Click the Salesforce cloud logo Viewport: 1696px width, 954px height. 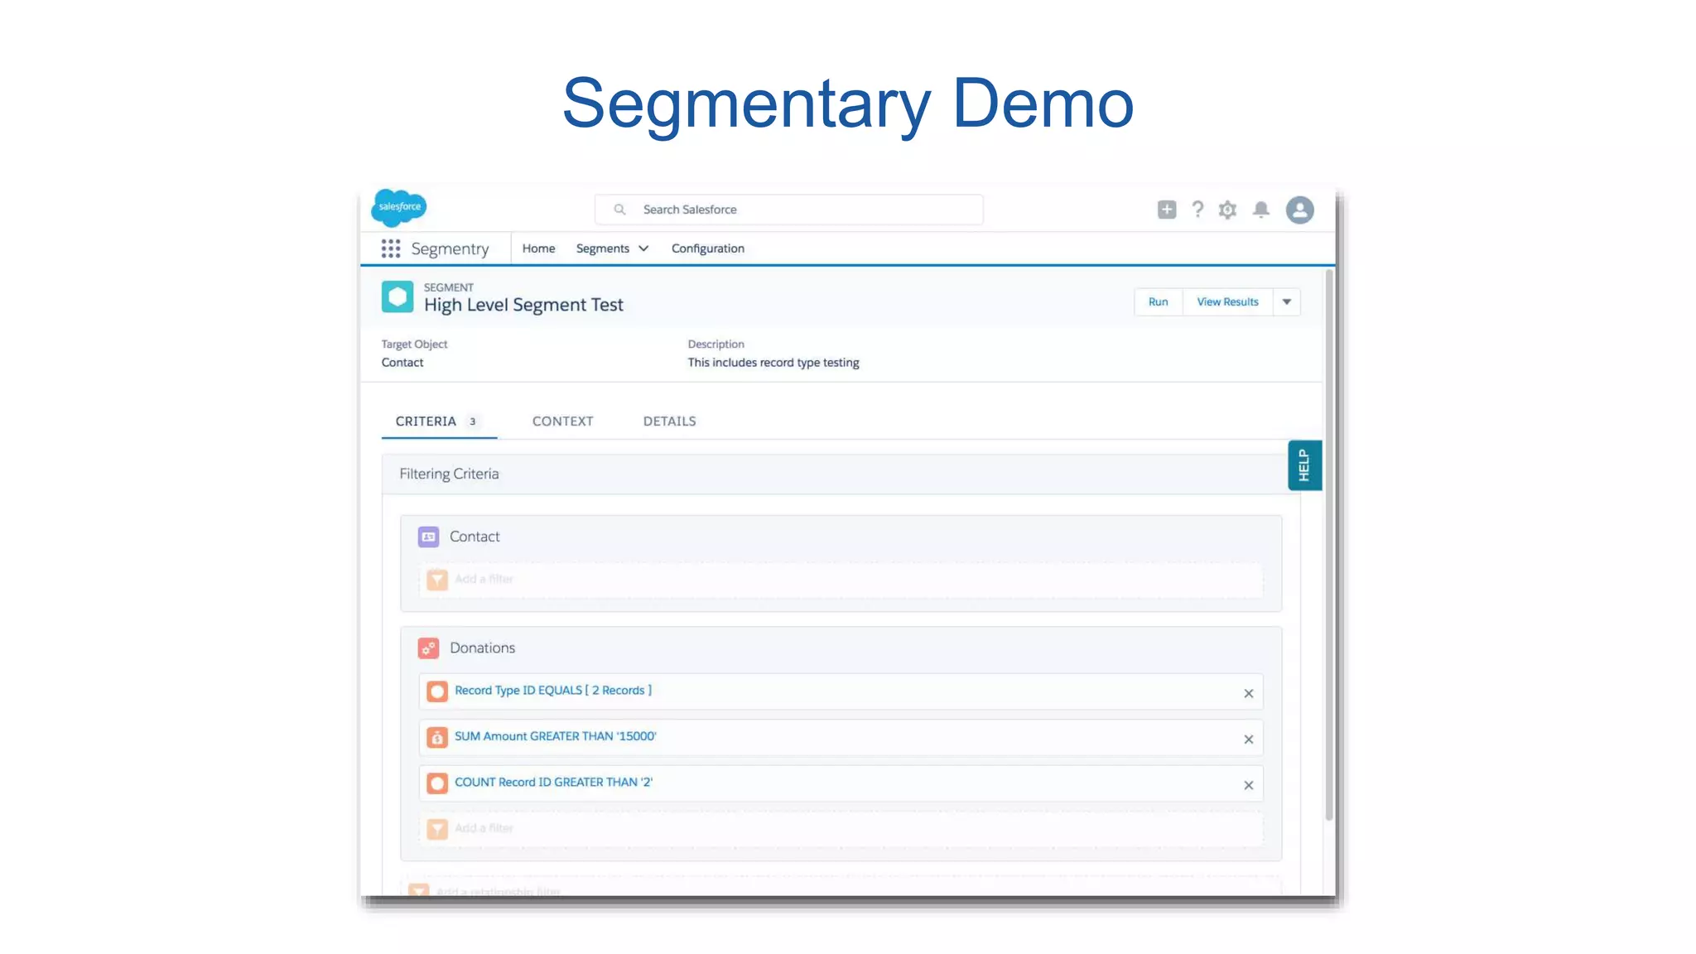399,207
